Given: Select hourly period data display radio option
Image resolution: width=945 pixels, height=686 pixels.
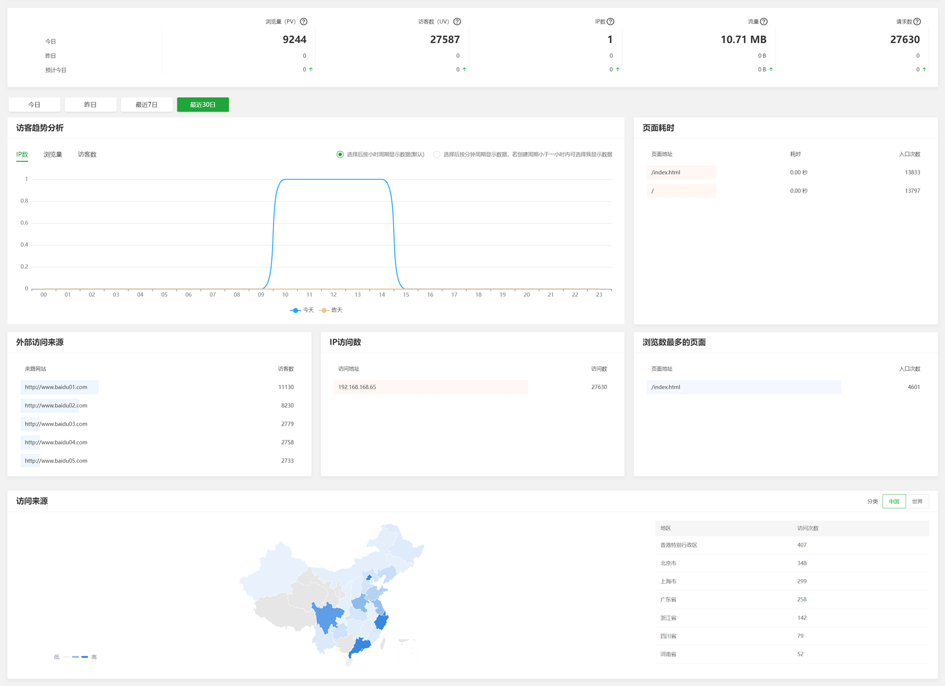Looking at the screenshot, I should pos(340,155).
